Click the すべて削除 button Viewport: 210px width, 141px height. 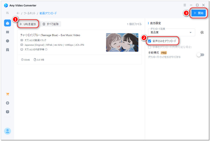(51, 24)
